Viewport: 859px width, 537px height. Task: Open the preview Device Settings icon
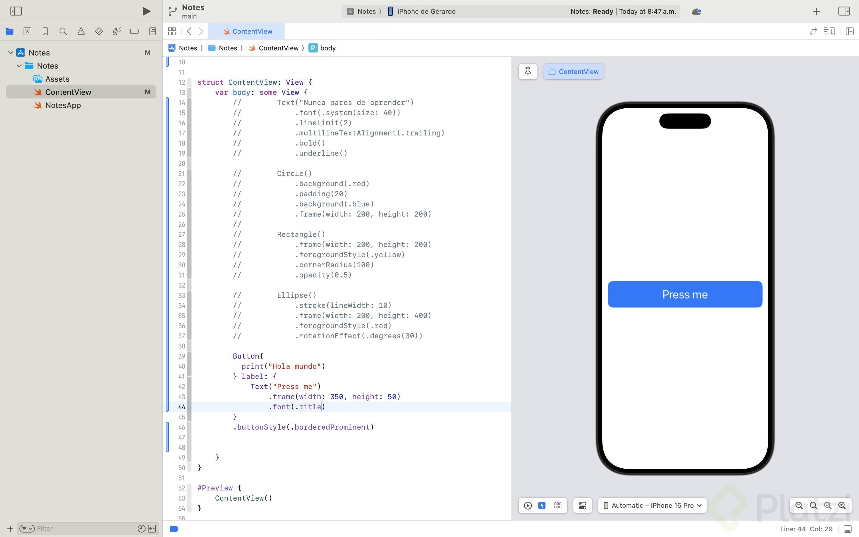coord(583,505)
